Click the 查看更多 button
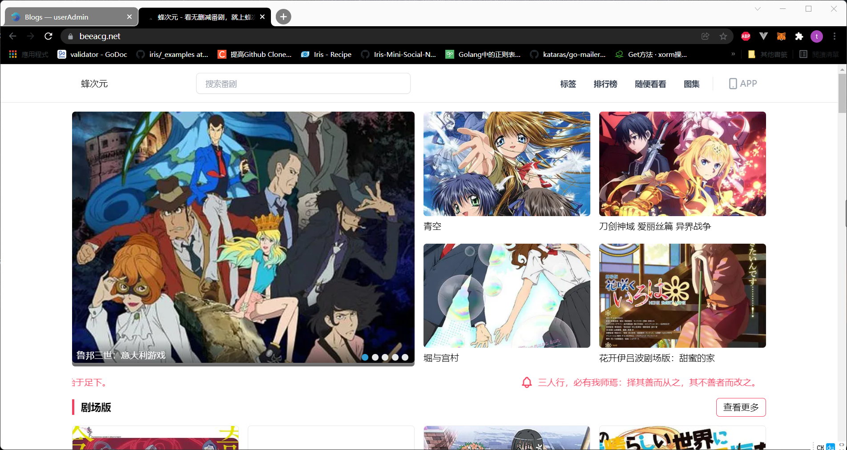 pos(741,407)
